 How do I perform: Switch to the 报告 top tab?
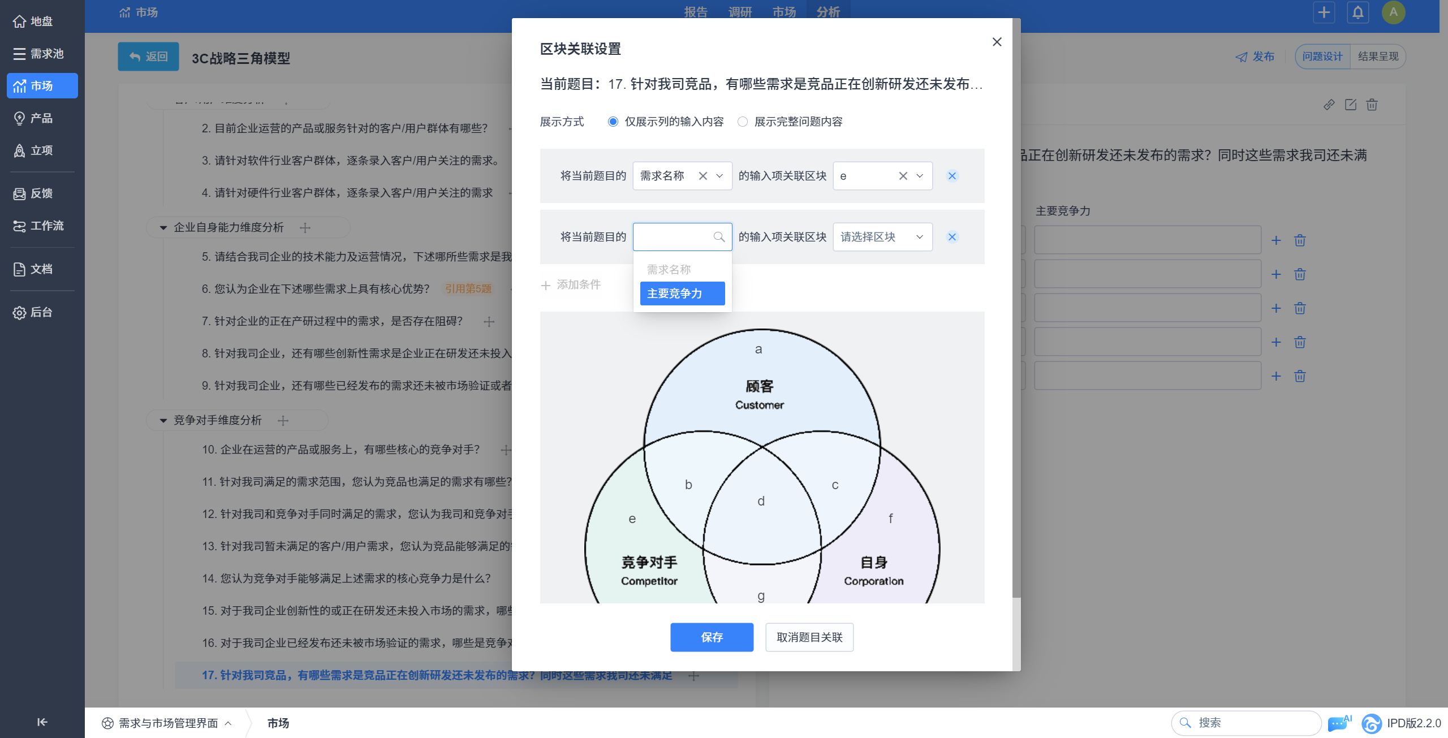696,12
